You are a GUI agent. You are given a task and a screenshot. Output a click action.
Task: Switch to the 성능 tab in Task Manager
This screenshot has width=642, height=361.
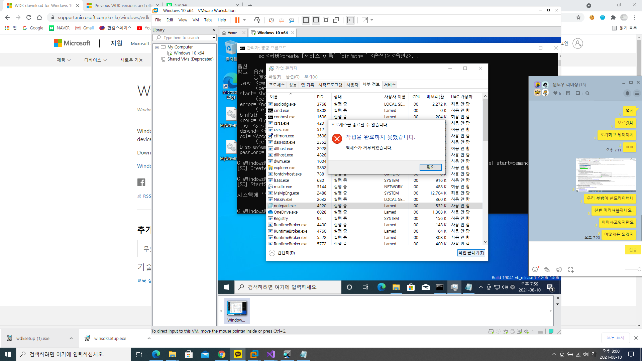(293, 85)
